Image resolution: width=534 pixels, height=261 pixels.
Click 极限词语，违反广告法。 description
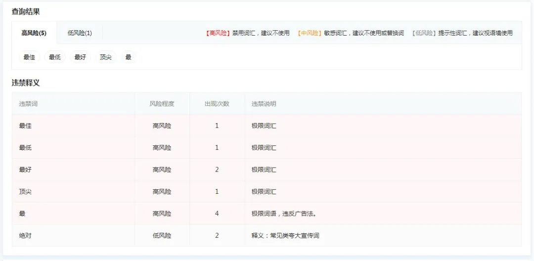284,214
